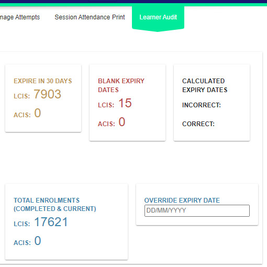The width and height of the screenshot is (267, 267).
Task: Click the Blank Expiry Dates heading
Action: (x=121, y=85)
